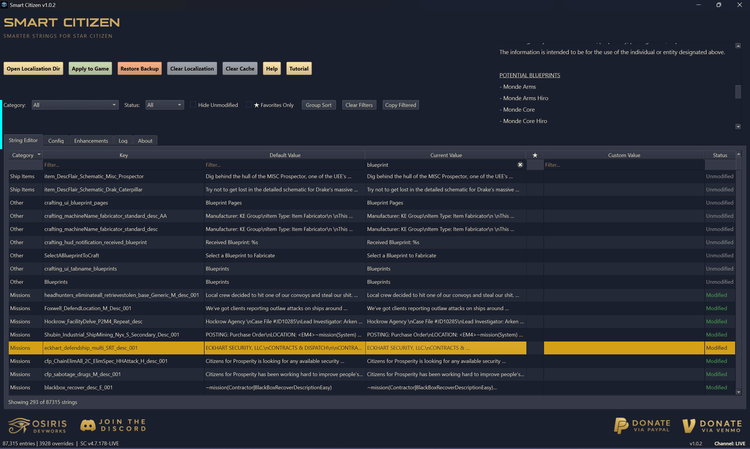
Task: Select Shubin_Industrial_ShipMining_Nyx_S_Secondary_Desc_001 row
Action: [372, 335]
